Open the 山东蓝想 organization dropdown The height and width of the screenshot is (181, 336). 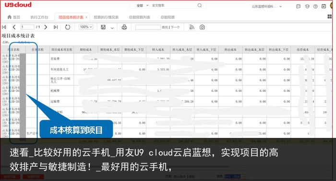[x=266, y=6]
